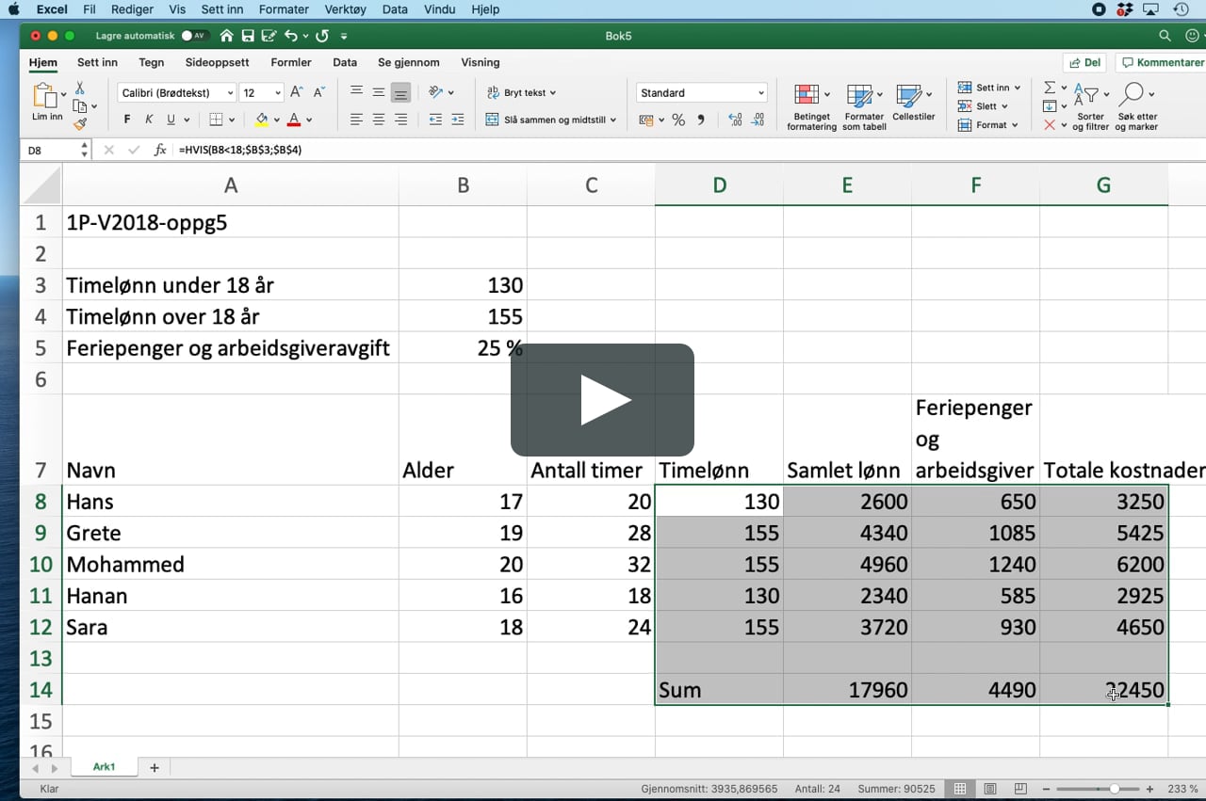Click the Search magnifier in title bar

(x=1165, y=36)
